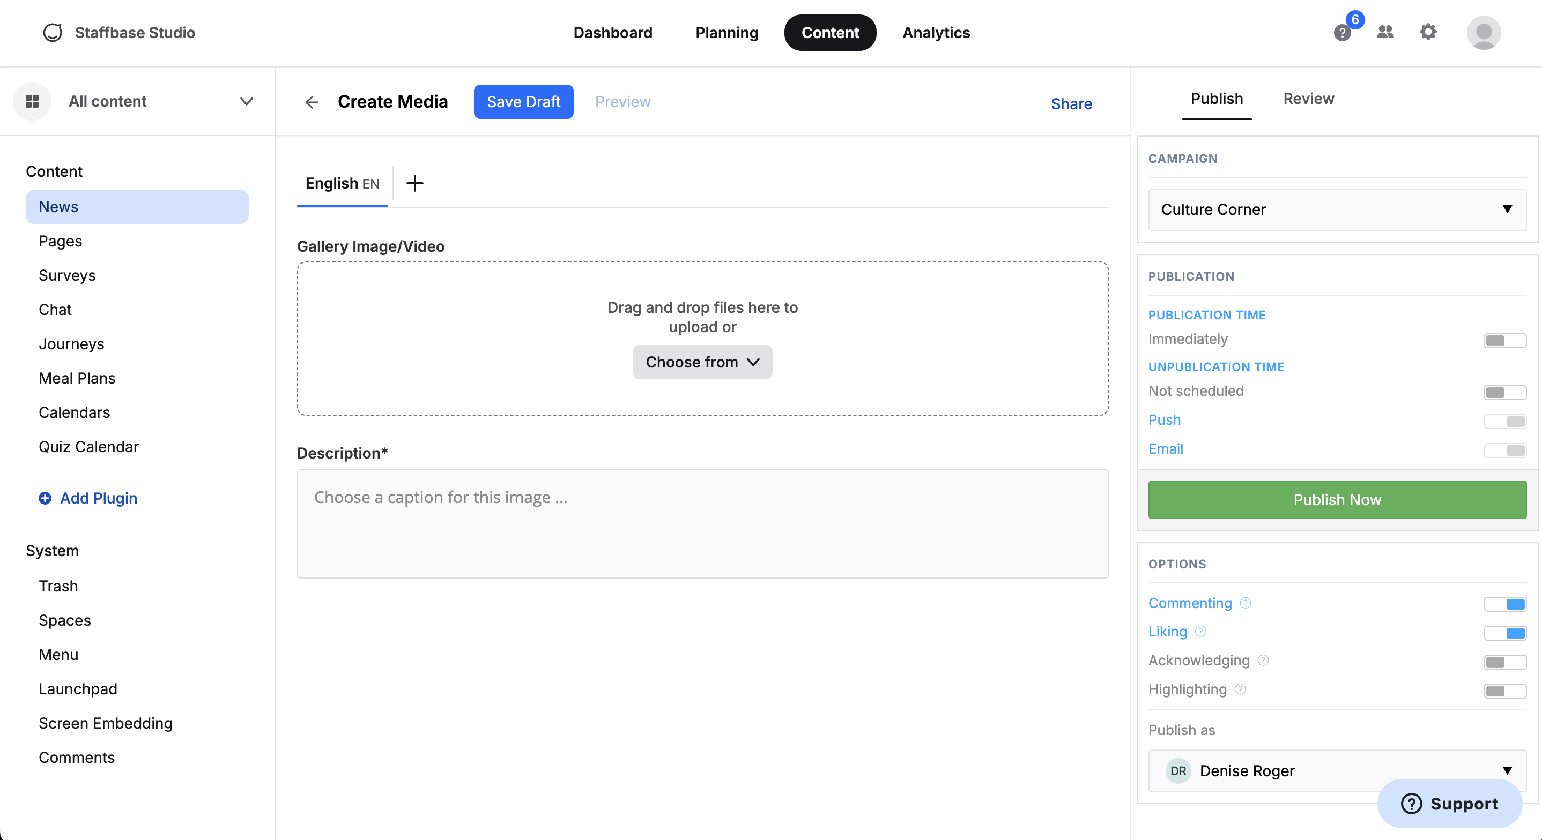Open the Culture Corner campaign dropdown
The height and width of the screenshot is (840, 1542).
[1337, 209]
